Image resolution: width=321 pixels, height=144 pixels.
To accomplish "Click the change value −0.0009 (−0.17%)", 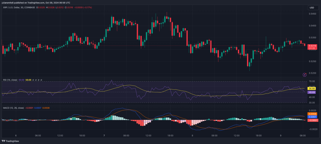I will (83, 8).
